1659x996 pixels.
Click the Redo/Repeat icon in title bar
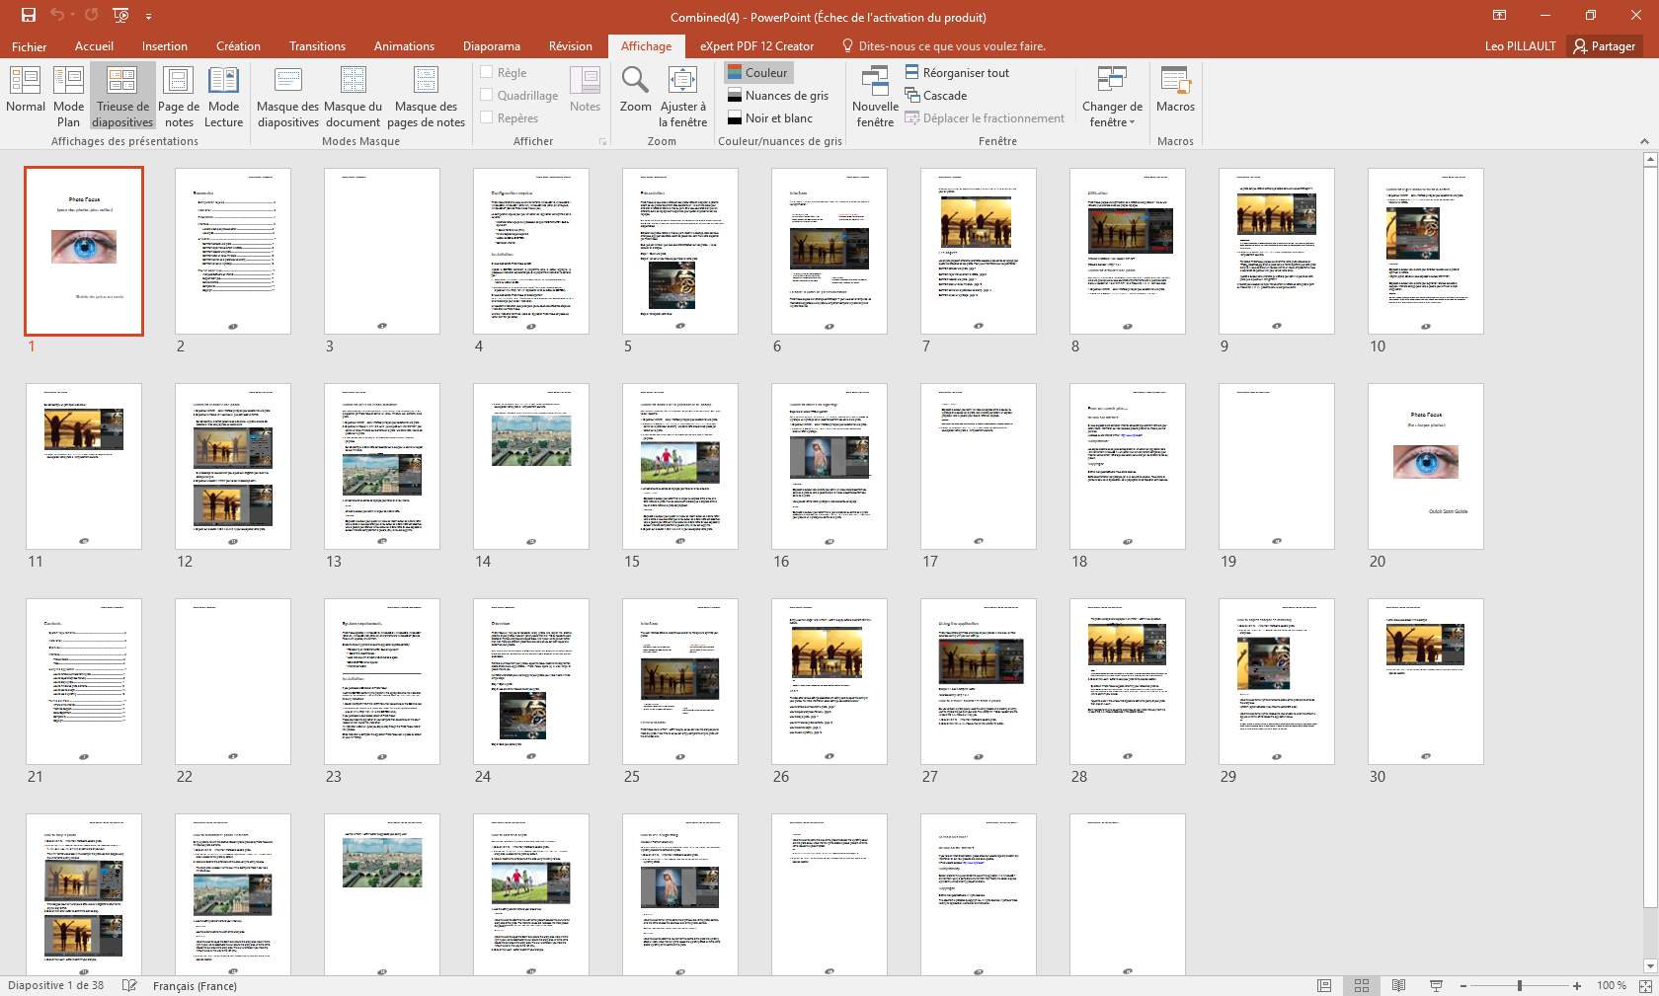pyautogui.click(x=92, y=15)
